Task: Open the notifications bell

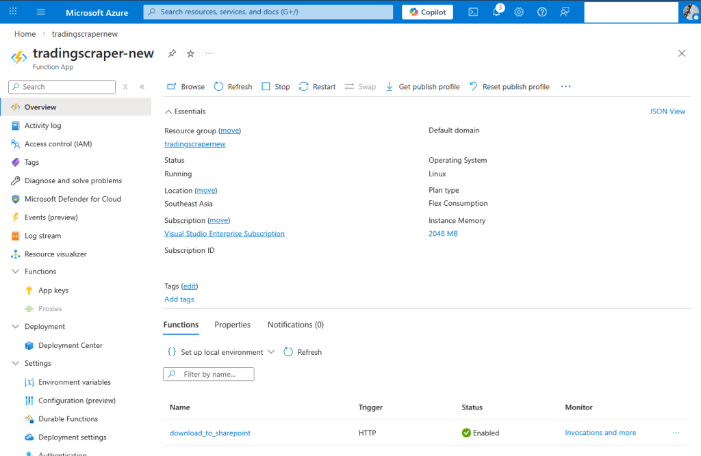Action: pyautogui.click(x=496, y=12)
